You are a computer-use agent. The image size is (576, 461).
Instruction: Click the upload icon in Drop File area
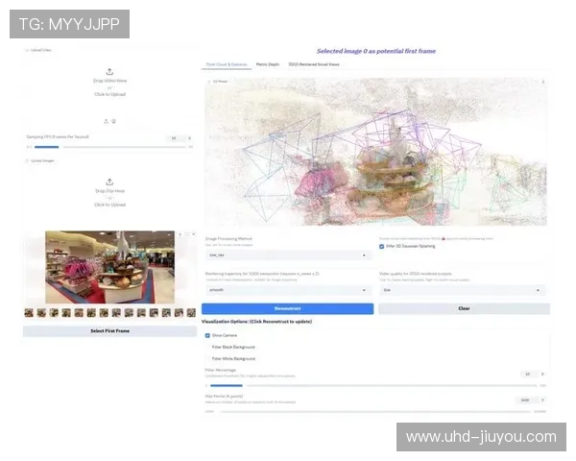(x=109, y=182)
